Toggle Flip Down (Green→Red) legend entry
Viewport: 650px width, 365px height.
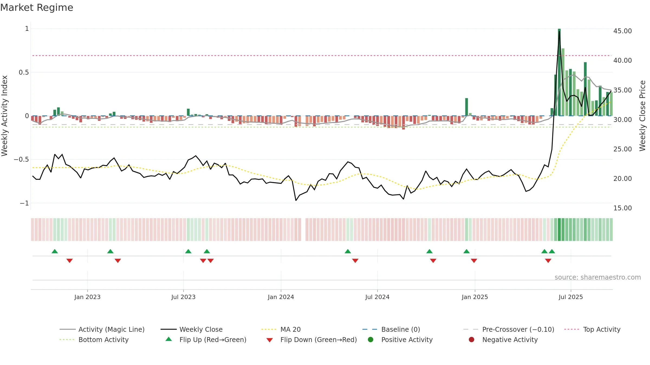click(311, 340)
